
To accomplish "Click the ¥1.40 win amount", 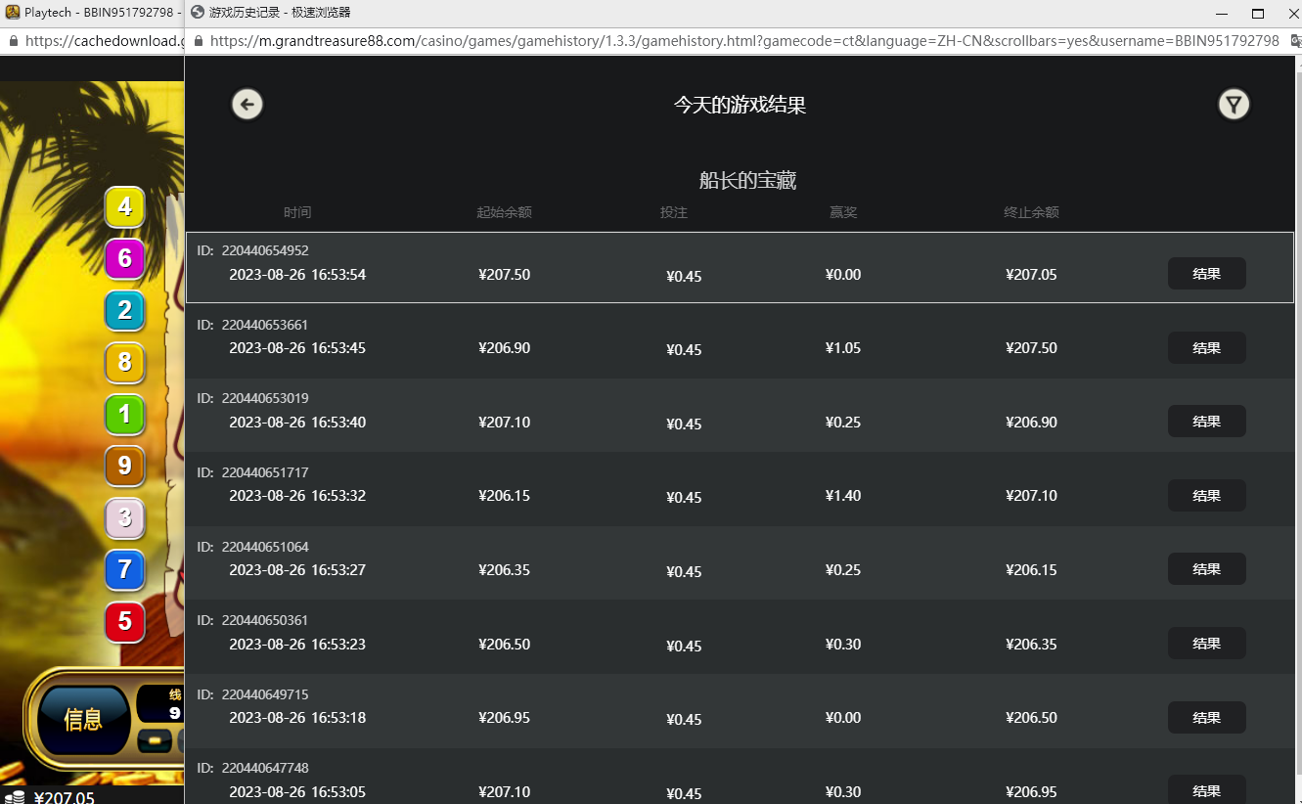I will pos(843,496).
